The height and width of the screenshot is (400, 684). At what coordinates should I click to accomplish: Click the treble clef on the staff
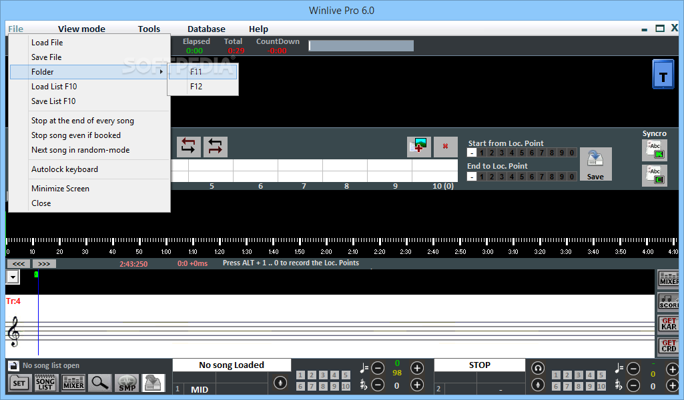tap(13, 331)
